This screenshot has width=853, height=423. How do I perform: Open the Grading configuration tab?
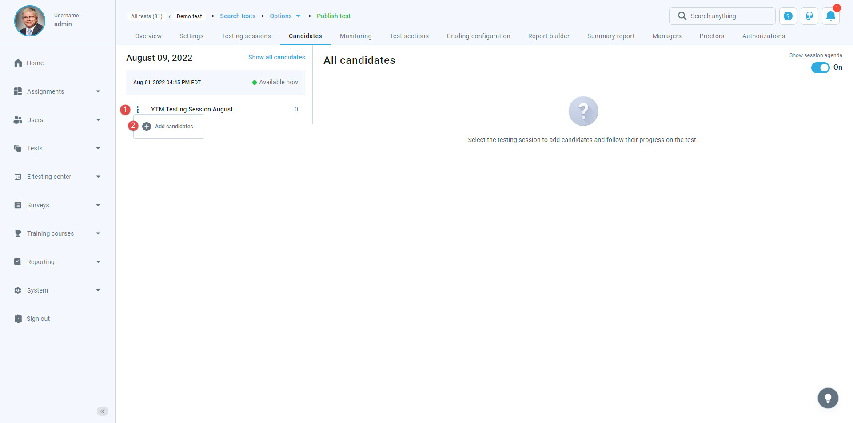[478, 36]
